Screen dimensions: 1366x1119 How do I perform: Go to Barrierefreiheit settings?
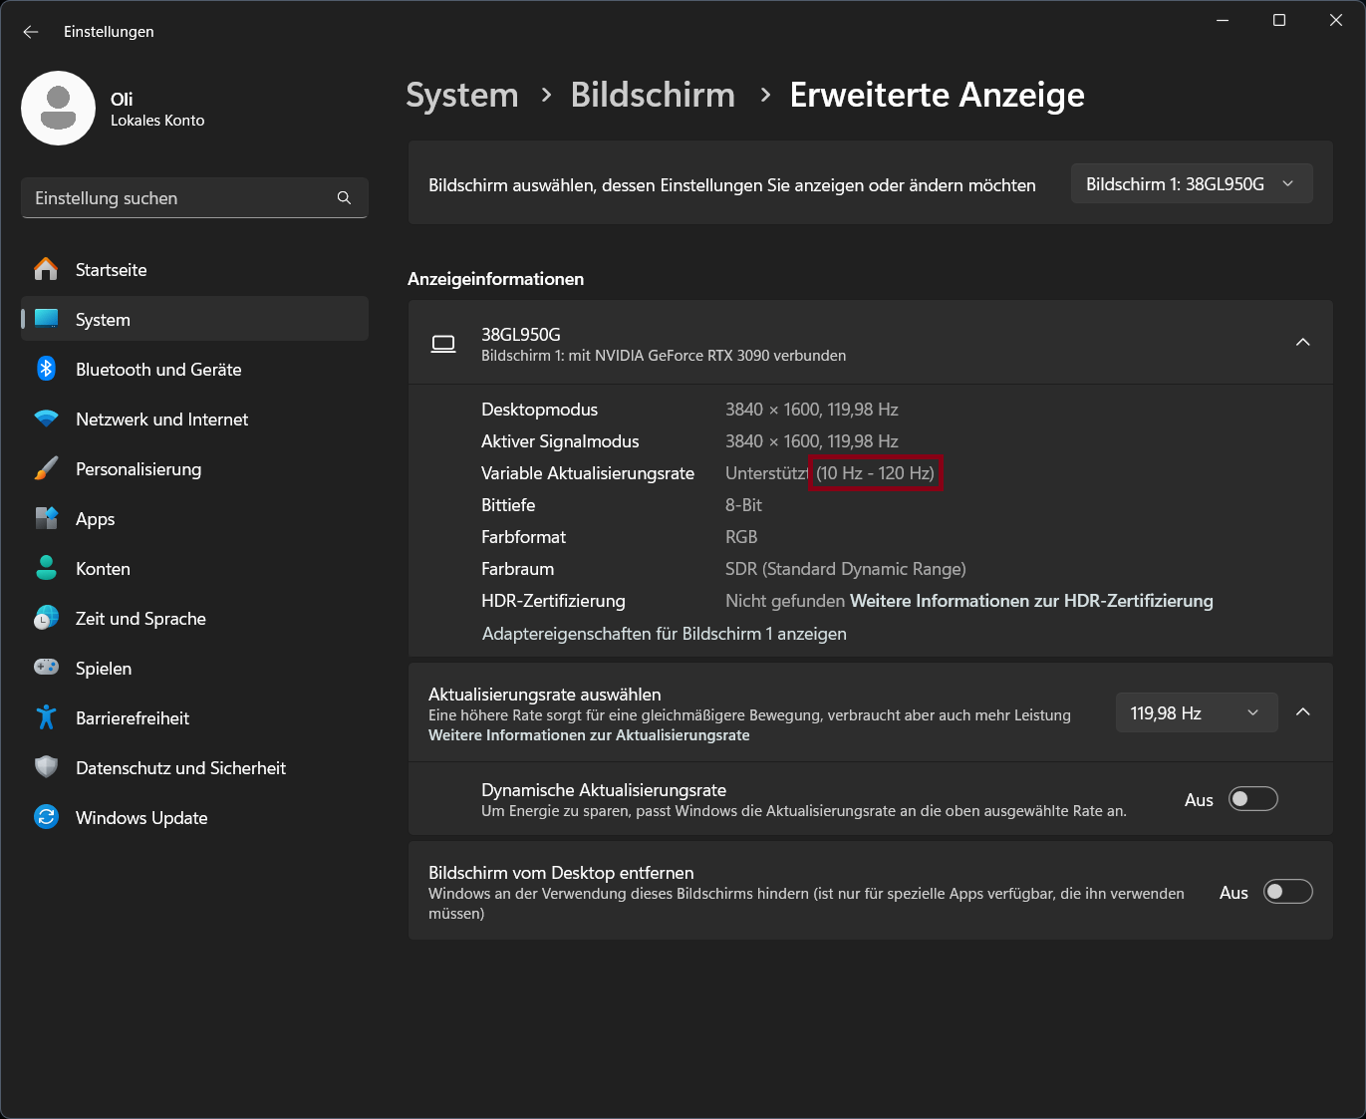194,717
